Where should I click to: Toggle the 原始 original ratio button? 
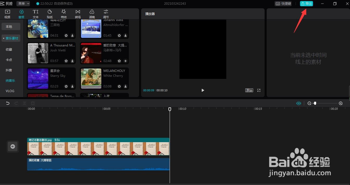coord(249,90)
